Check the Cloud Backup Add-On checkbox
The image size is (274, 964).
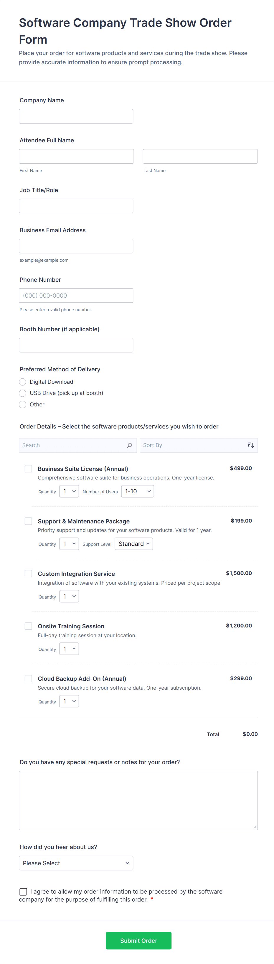click(x=29, y=678)
